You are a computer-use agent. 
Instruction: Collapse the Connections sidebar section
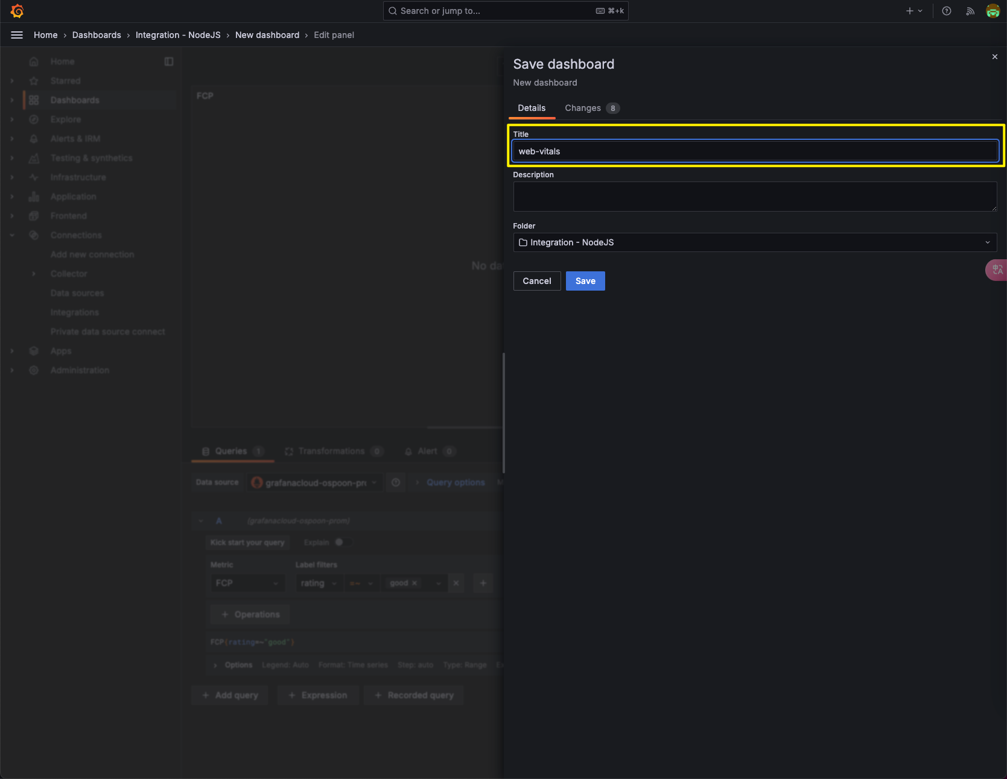12,235
